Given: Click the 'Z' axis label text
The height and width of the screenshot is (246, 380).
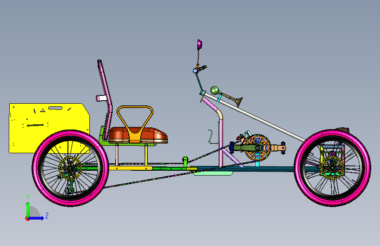Looking at the screenshot, I should 47,215.
